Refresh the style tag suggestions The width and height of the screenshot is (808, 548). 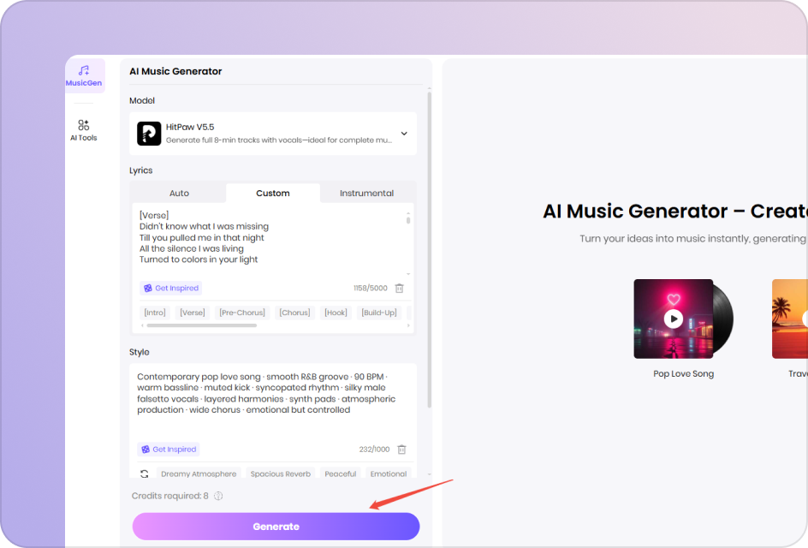(143, 473)
